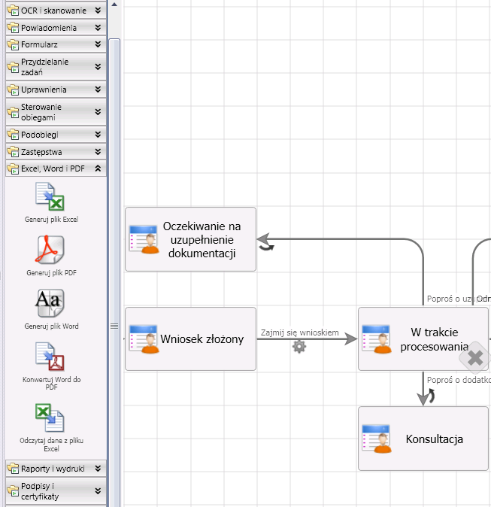Select the W trakcie procesowania step title
The image size is (491, 507).
(x=435, y=339)
